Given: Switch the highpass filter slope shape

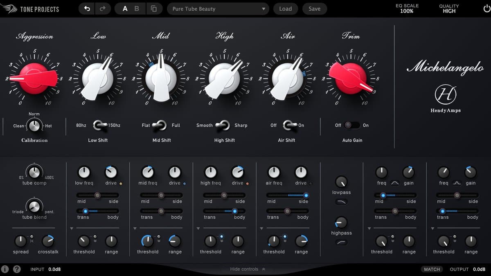Looking at the screenshot, I should [341, 242].
